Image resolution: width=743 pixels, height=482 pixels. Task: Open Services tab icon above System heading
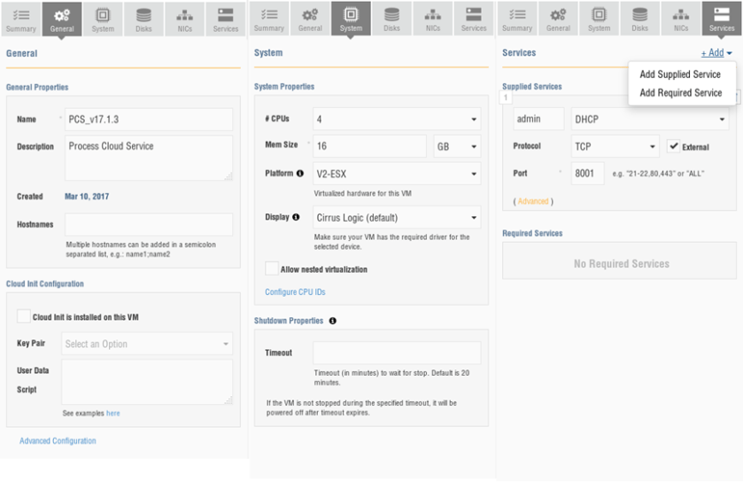pos(474,19)
